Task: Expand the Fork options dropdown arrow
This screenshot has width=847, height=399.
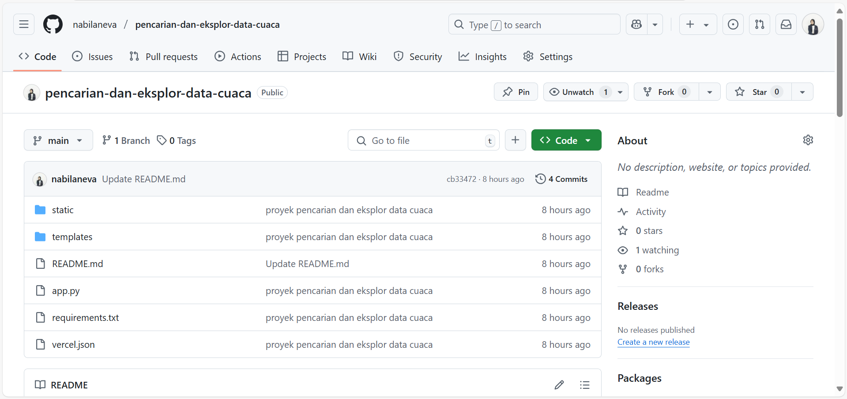Action: click(710, 92)
